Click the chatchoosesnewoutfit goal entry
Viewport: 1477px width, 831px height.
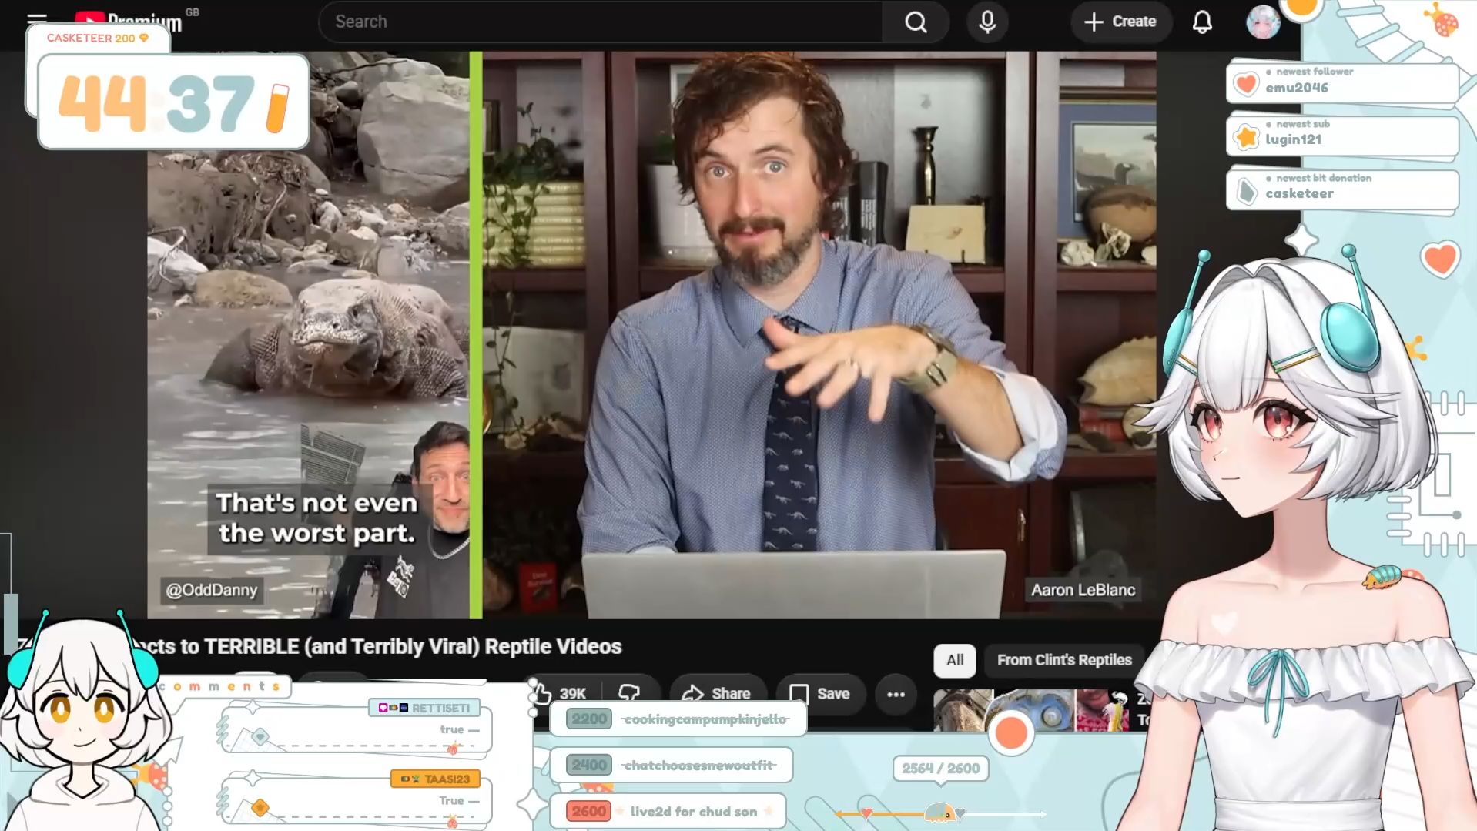[x=671, y=765]
